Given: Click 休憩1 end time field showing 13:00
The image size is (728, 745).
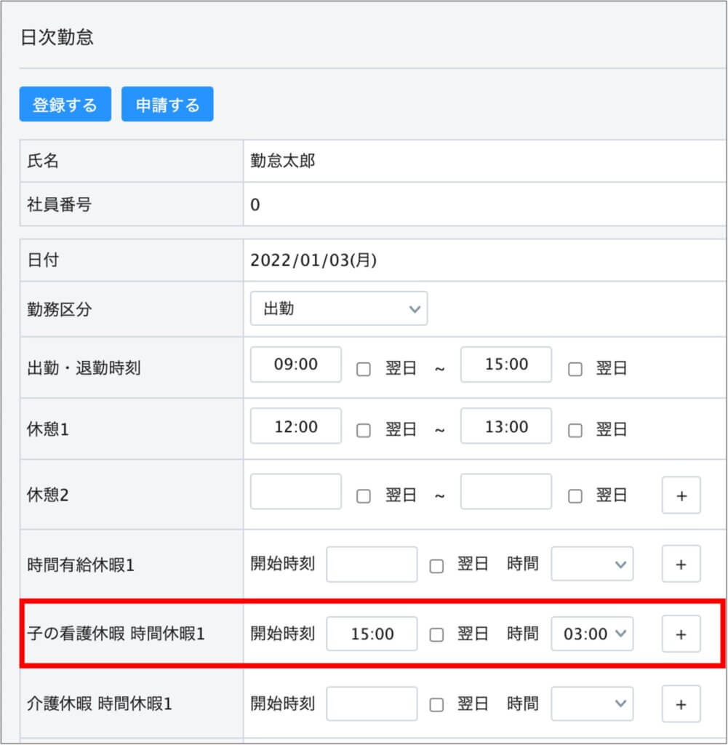Looking at the screenshot, I should [506, 426].
